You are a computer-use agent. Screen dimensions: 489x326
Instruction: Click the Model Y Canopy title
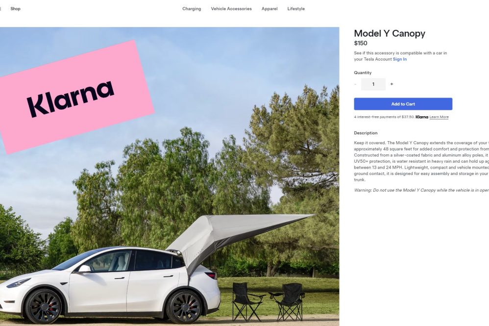coord(390,33)
